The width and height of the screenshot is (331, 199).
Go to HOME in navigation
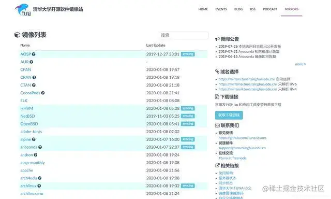(203, 9)
